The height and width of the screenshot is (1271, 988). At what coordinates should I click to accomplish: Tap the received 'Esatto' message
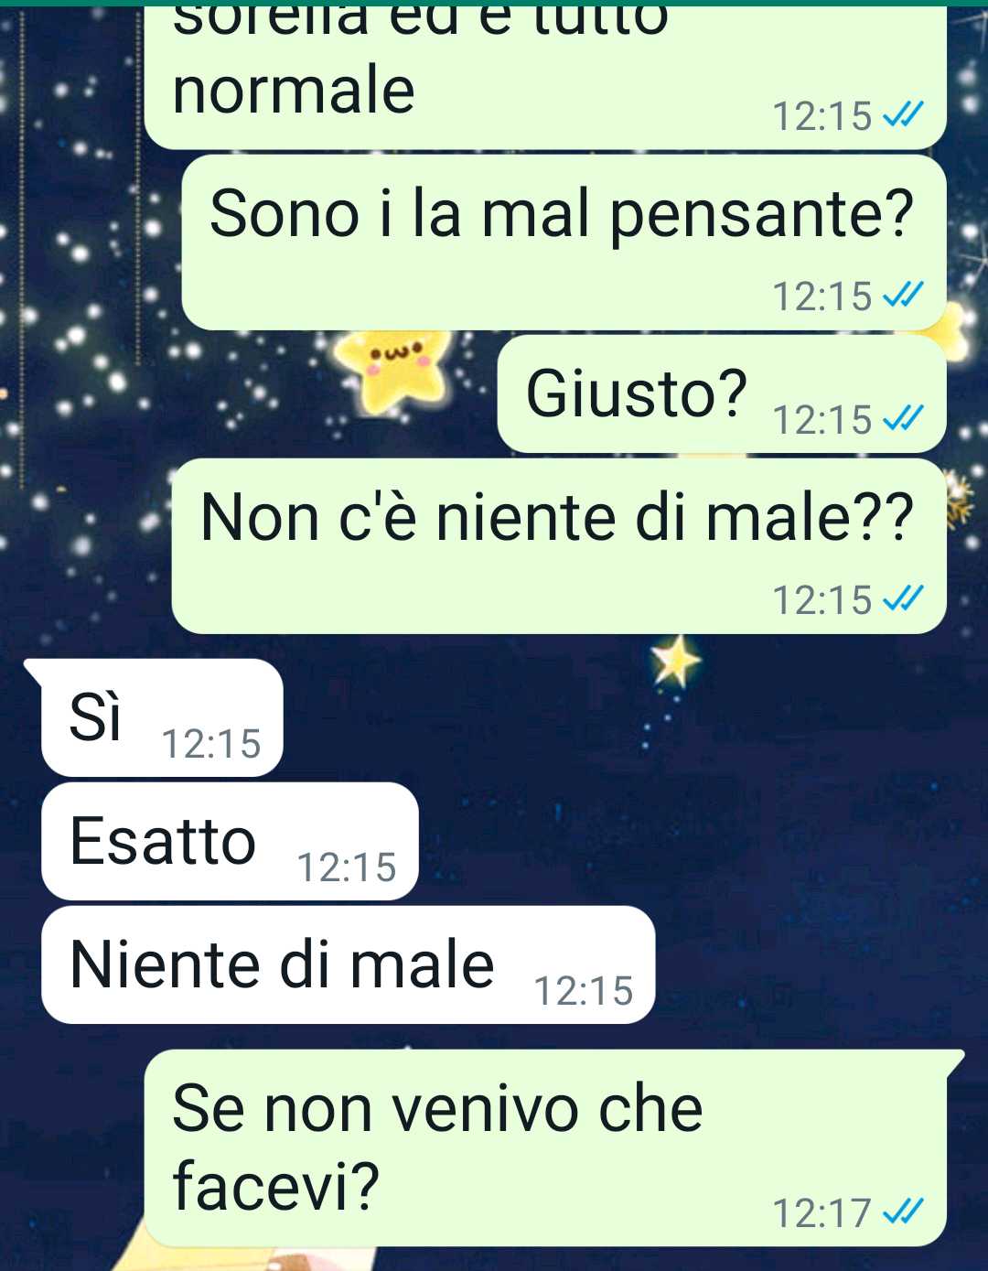click(230, 841)
